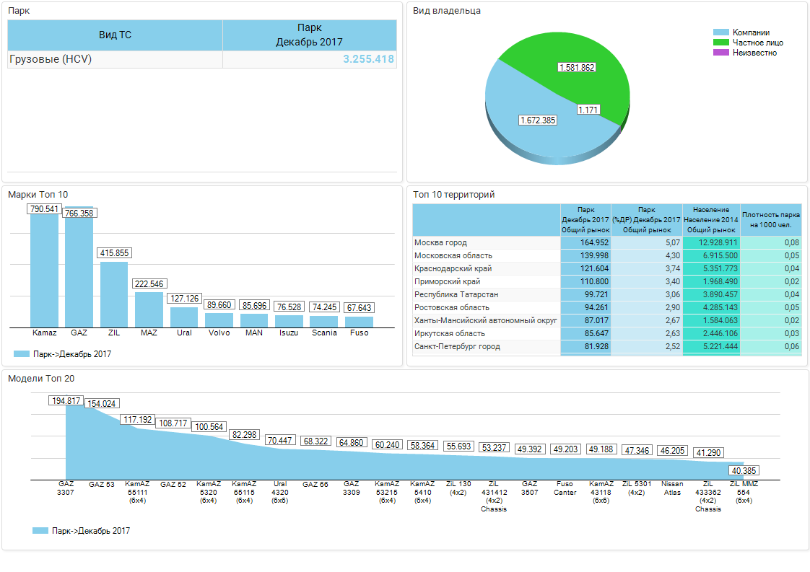Select the ZIL bar in the brands chart

coord(114,294)
